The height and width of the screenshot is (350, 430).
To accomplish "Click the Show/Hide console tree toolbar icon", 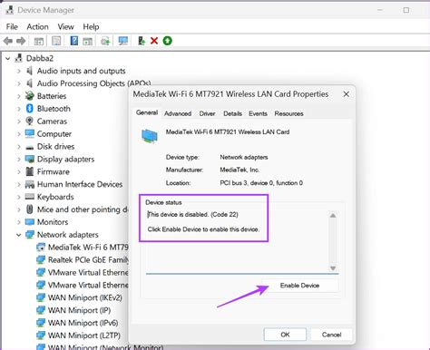I will click(39, 41).
